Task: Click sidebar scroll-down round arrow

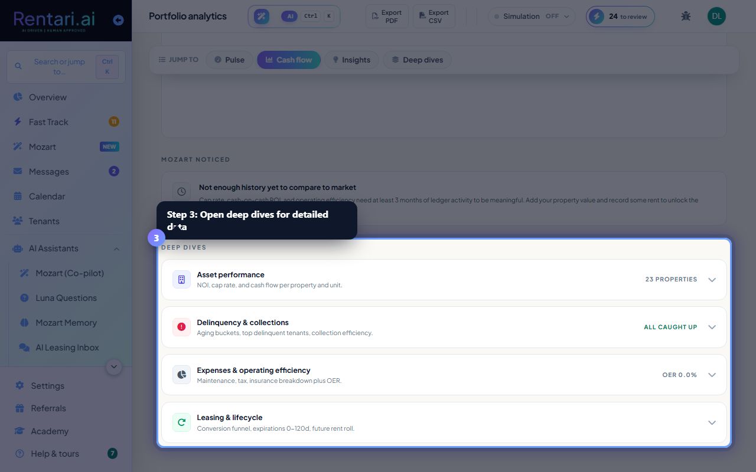Action: point(114,367)
